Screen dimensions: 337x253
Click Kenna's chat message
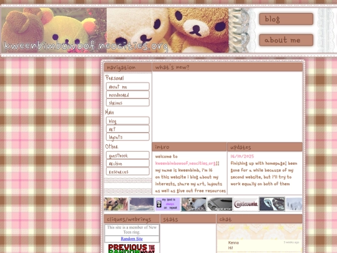260,245
